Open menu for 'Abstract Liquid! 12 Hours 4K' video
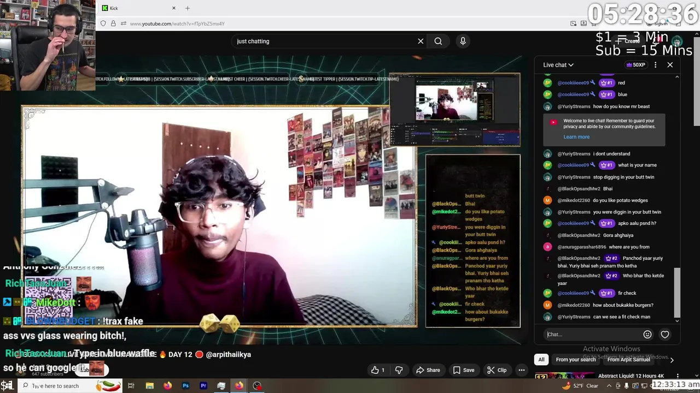 678,376
